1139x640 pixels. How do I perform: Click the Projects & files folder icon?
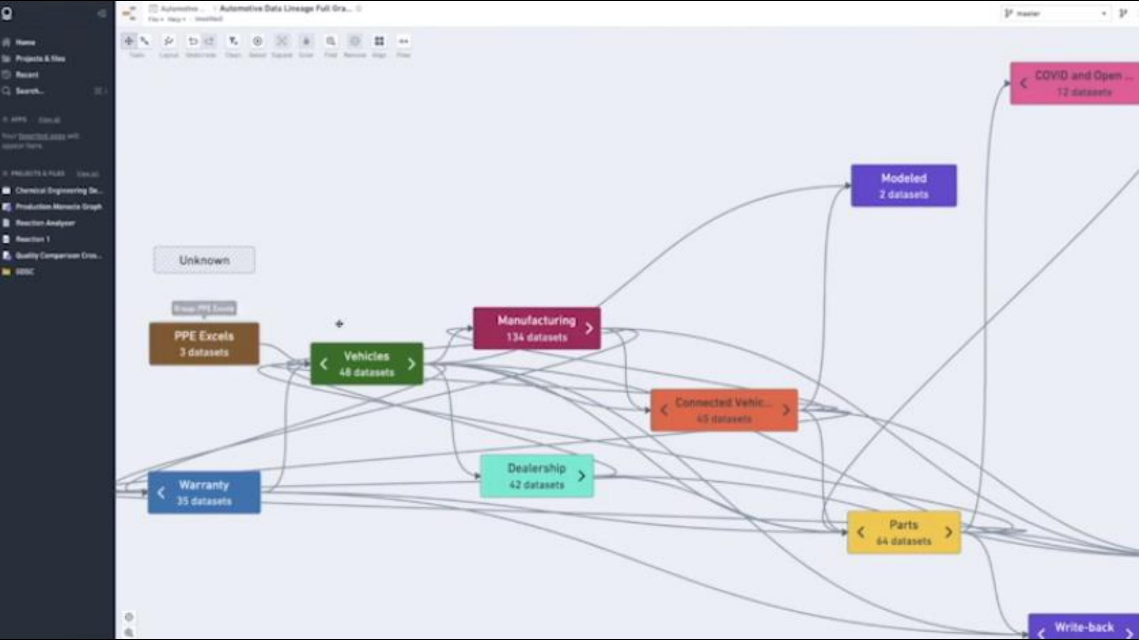(x=6, y=59)
